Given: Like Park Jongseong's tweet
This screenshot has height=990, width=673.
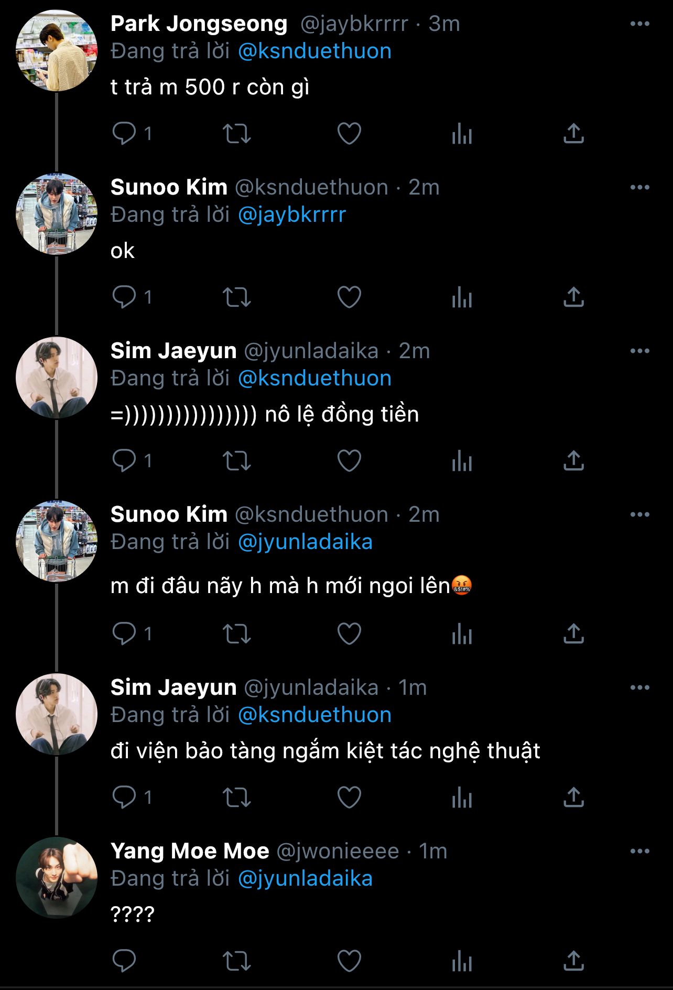Looking at the screenshot, I should click(x=349, y=133).
